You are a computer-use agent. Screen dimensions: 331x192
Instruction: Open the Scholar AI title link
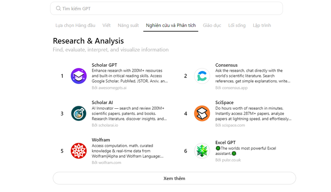click(102, 103)
